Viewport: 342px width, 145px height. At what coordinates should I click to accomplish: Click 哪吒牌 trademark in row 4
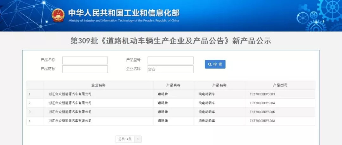click(163, 121)
